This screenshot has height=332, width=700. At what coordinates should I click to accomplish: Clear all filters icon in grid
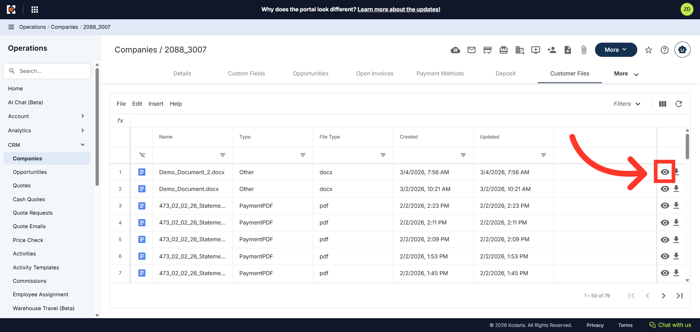pyautogui.click(x=142, y=155)
